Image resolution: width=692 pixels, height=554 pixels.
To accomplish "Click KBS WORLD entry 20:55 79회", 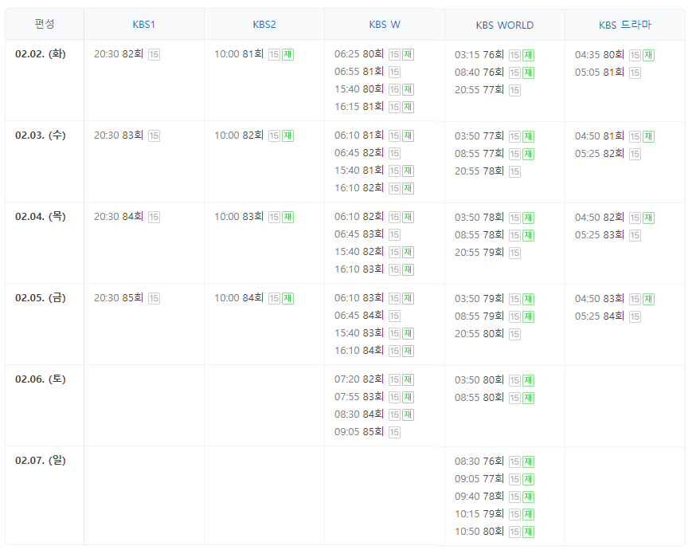I will pyautogui.click(x=479, y=252).
